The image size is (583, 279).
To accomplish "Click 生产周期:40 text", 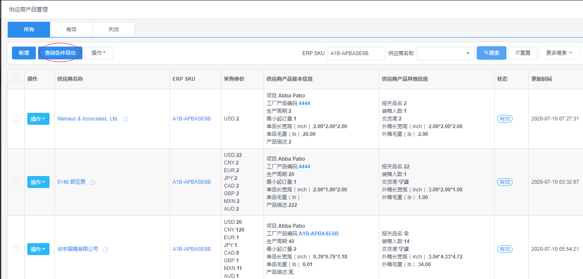I will coord(280,241).
